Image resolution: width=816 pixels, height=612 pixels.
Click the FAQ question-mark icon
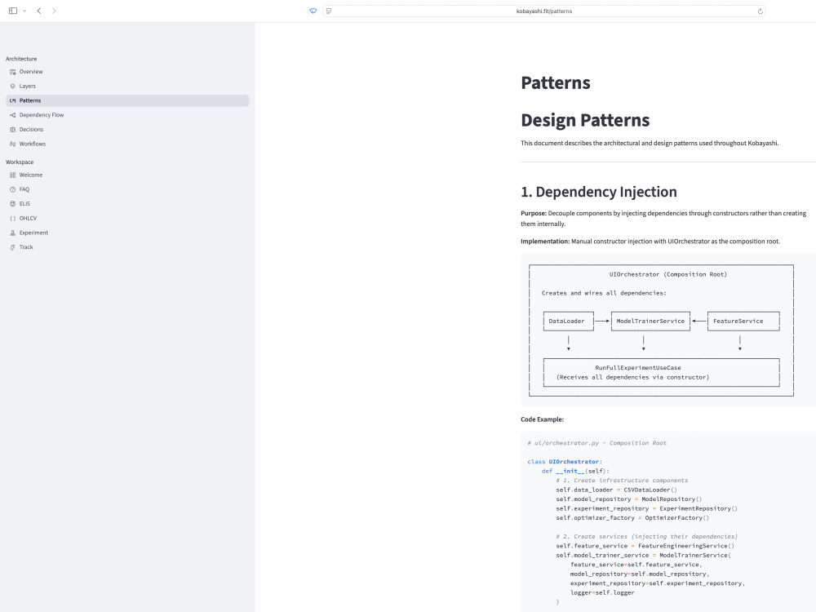(12, 189)
